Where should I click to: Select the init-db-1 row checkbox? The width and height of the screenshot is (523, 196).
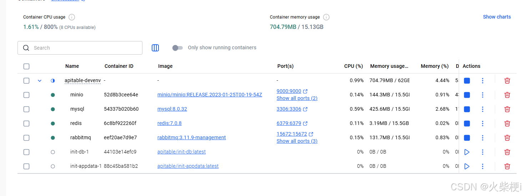26,152
